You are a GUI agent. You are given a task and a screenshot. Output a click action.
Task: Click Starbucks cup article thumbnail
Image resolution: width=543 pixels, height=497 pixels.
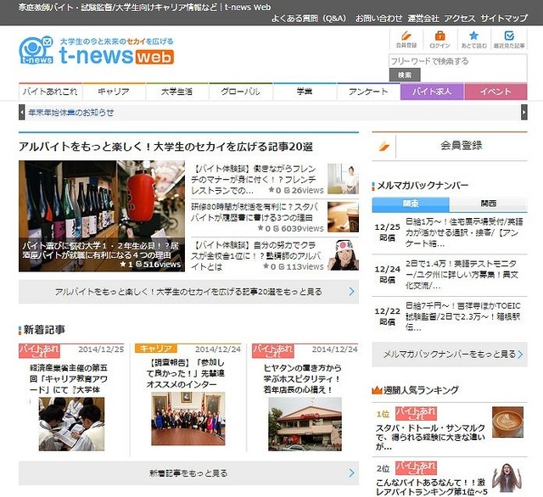[343, 217]
